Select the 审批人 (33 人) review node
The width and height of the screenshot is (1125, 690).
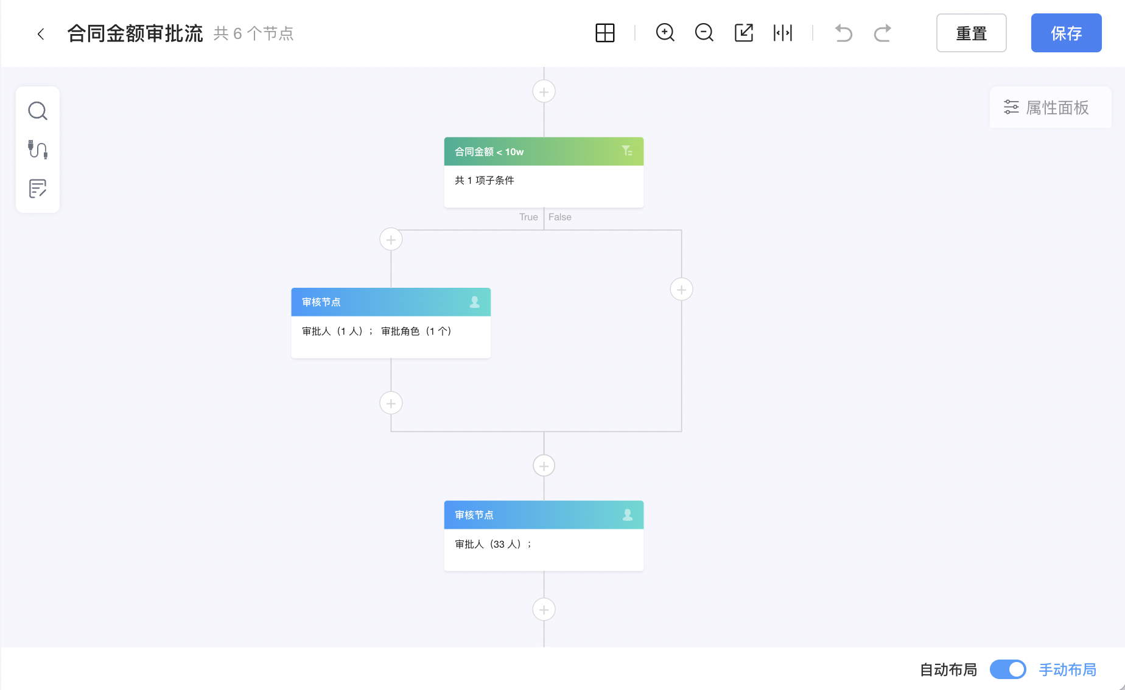(x=544, y=535)
